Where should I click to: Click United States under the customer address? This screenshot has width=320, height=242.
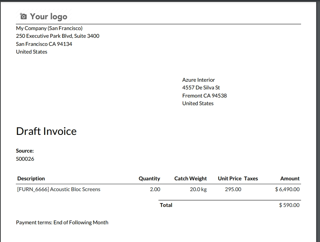click(198, 103)
